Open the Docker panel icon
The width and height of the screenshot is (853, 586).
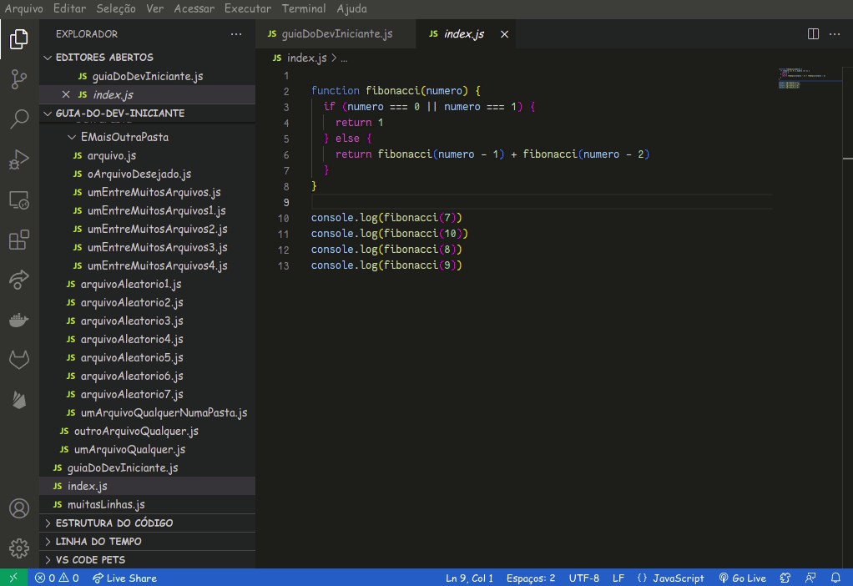click(19, 320)
